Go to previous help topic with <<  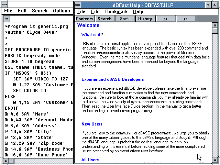165,19
